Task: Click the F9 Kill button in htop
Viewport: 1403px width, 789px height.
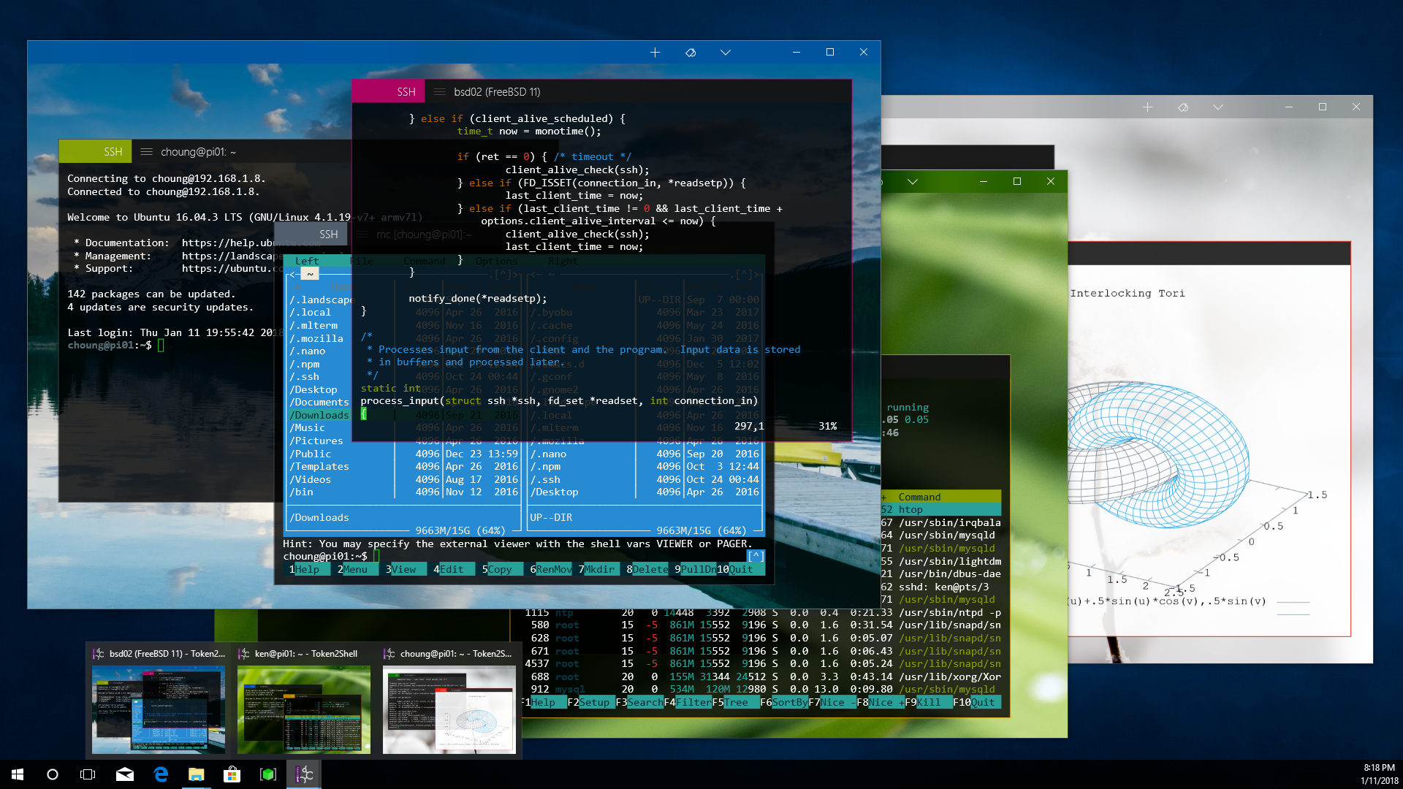Action: point(928,702)
